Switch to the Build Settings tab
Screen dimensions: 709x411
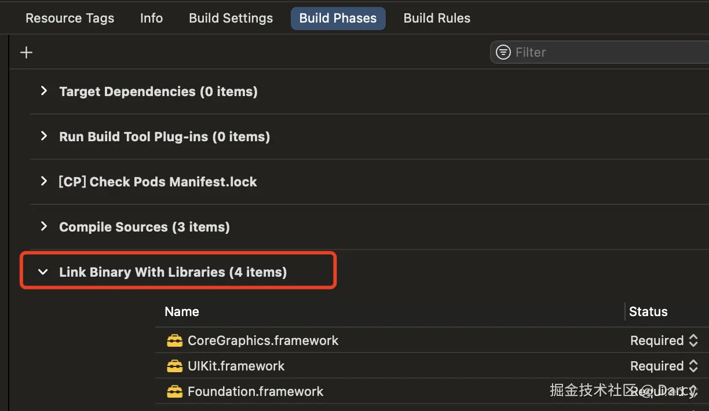(231, 18)
